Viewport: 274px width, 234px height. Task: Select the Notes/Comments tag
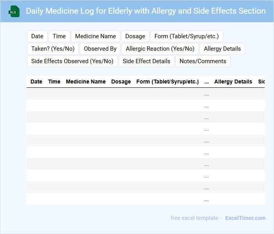point(203,61)
